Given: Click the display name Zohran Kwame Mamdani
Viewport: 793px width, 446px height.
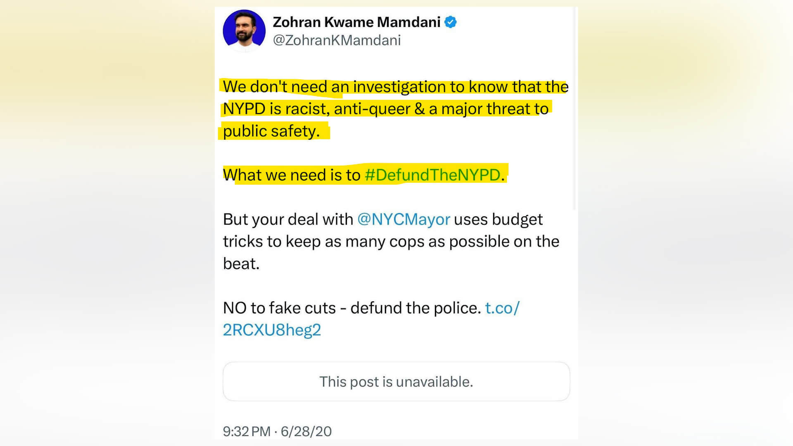Looking at the screenshot, I should (356, 22).
